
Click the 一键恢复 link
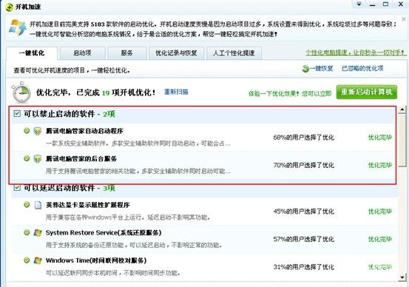321,68
